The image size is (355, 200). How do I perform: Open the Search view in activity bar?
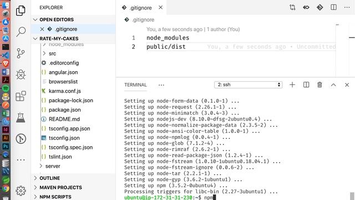point(21,32)
